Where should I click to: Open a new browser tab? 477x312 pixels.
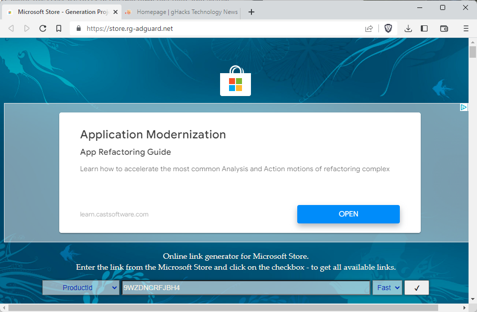tap(251, 12)
